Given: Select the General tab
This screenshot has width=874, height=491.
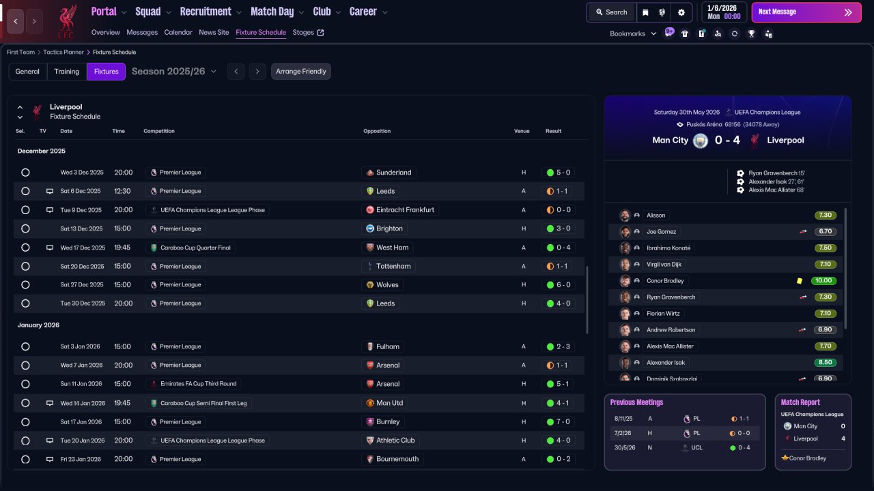Looking at the screenshot, I should tap(27, 72).
